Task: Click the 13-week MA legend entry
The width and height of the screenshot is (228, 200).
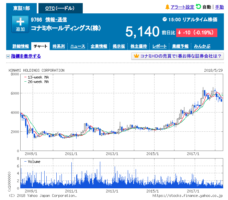Action: (x=36, y=77)
